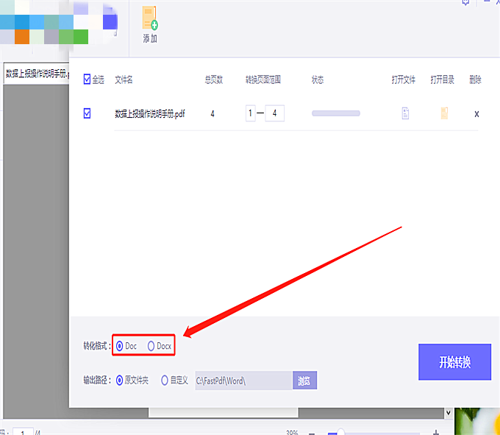Click the 文件名 column header
Viewport: 500px width, 435px height.
(124, 79)
